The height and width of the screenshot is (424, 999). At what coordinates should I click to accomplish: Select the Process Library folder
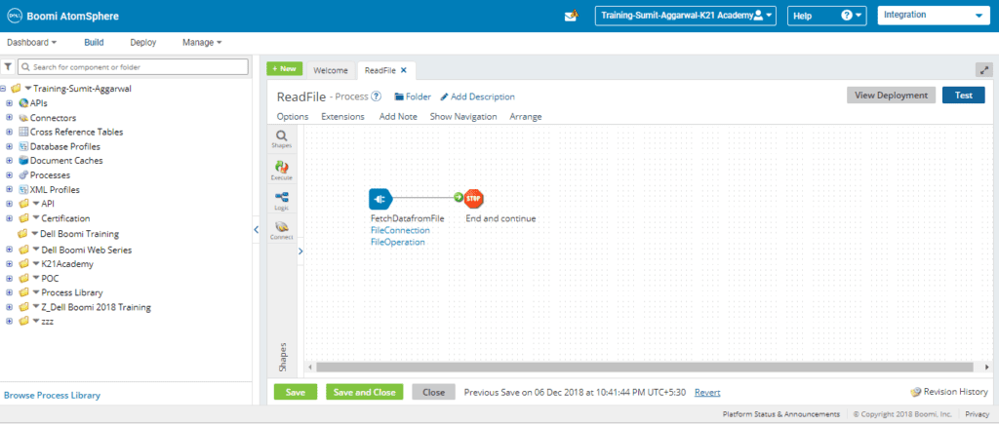point(72,292)
